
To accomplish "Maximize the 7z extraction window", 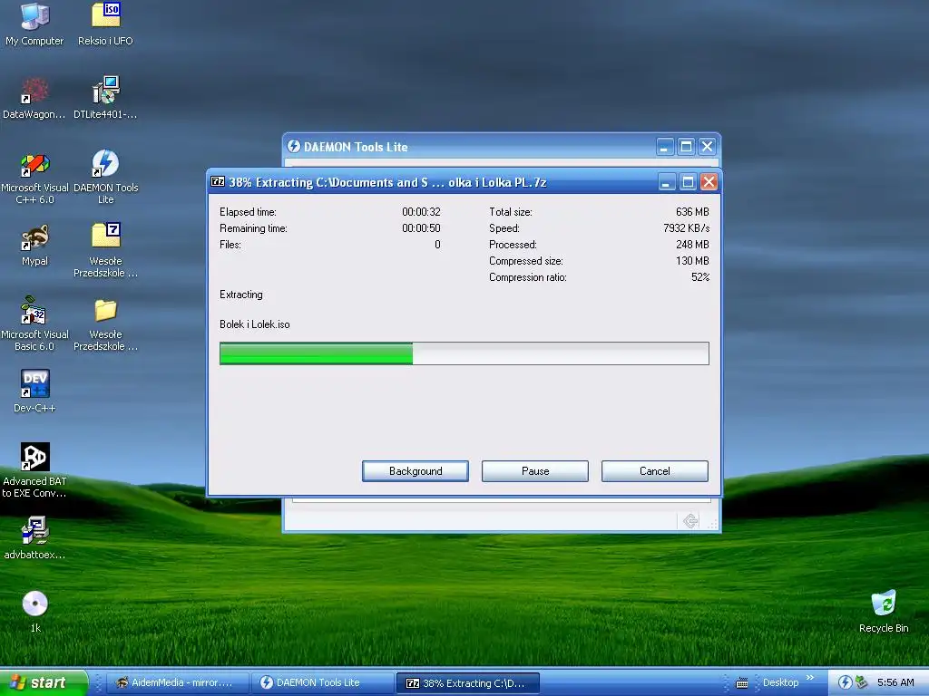I will (688, 181).
